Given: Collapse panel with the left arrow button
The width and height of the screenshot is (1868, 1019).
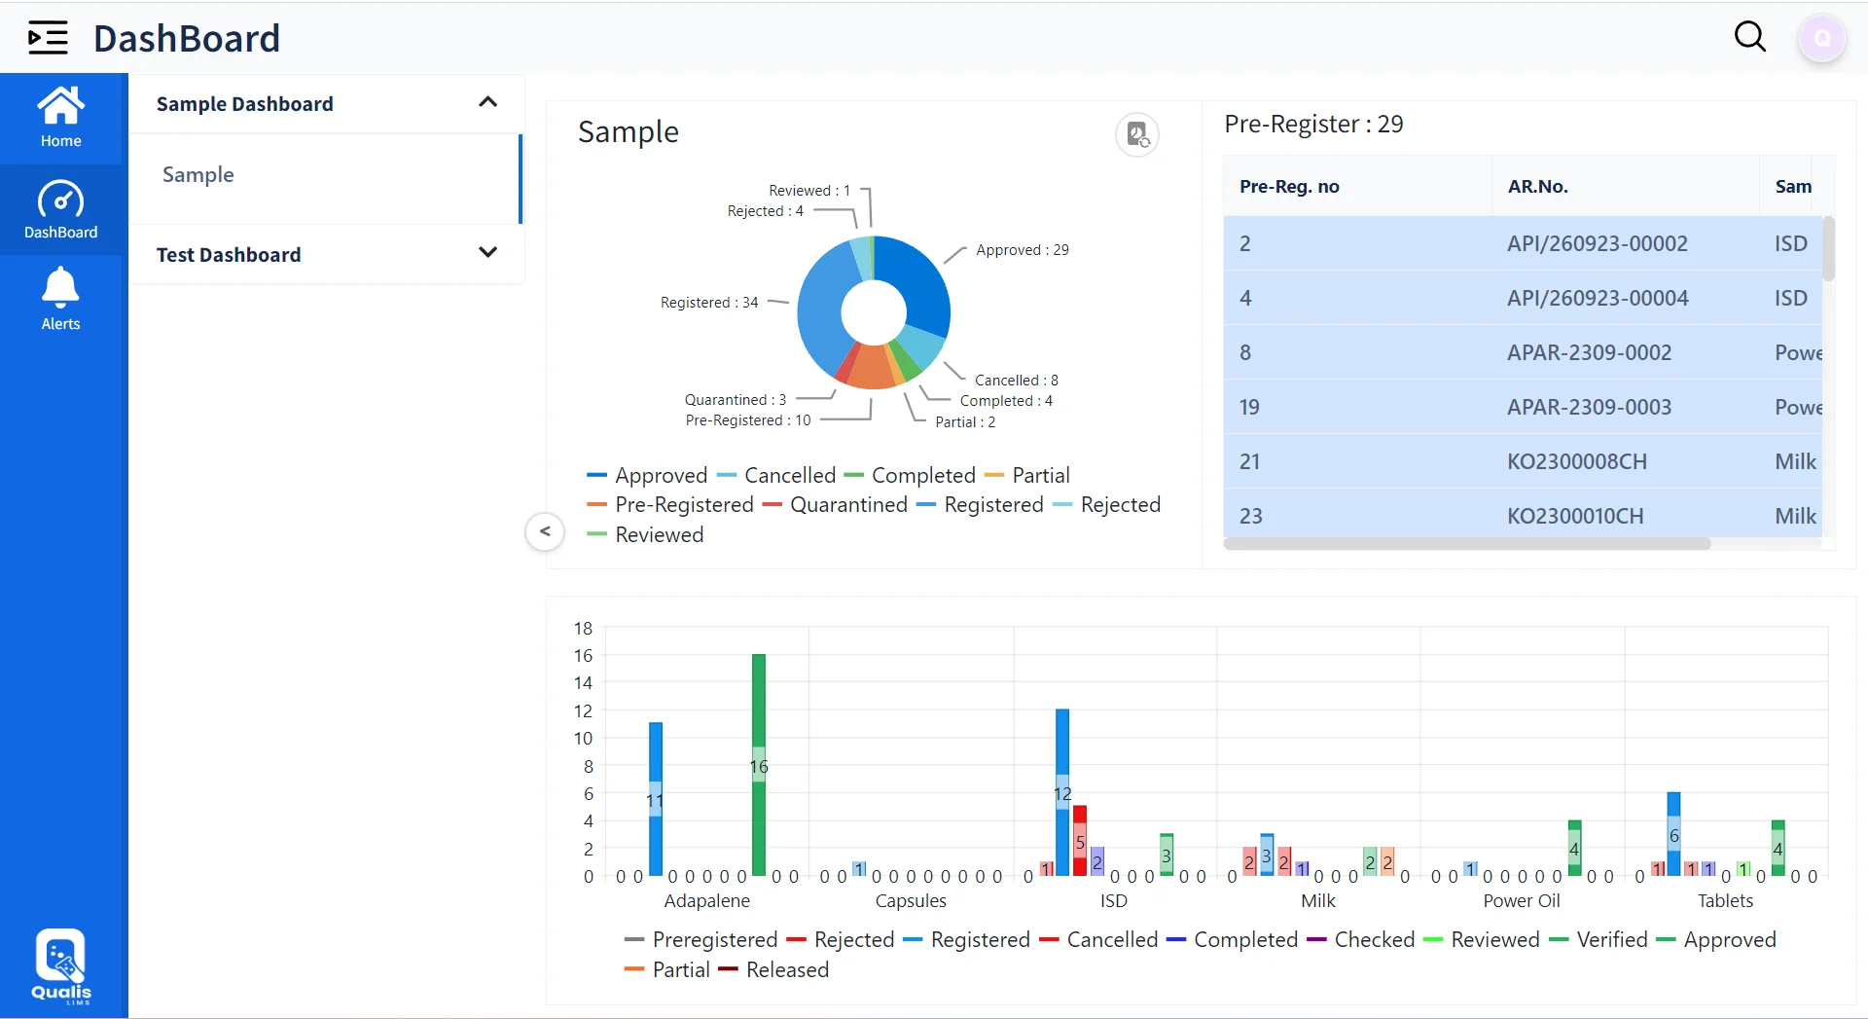Looking at the screenshot, I should pyautogui.click(x=545, y=531).
